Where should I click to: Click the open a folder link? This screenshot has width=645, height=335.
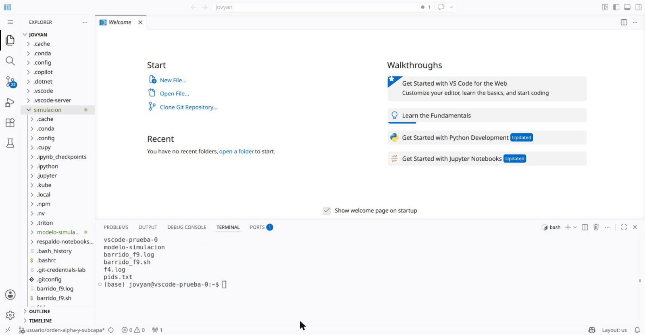coord(237,151)
